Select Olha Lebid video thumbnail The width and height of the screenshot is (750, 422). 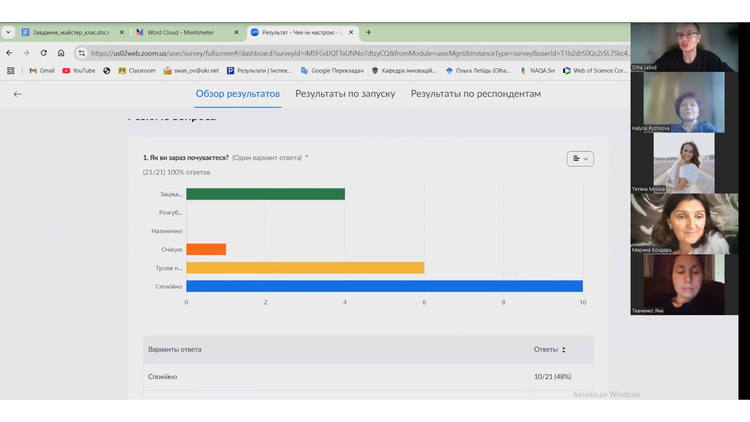pyautogui.click(x=684, y=47)
